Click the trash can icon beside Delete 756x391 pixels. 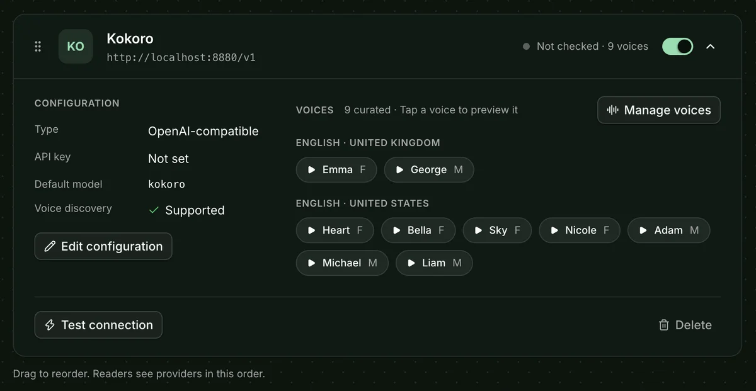(663, 325)
